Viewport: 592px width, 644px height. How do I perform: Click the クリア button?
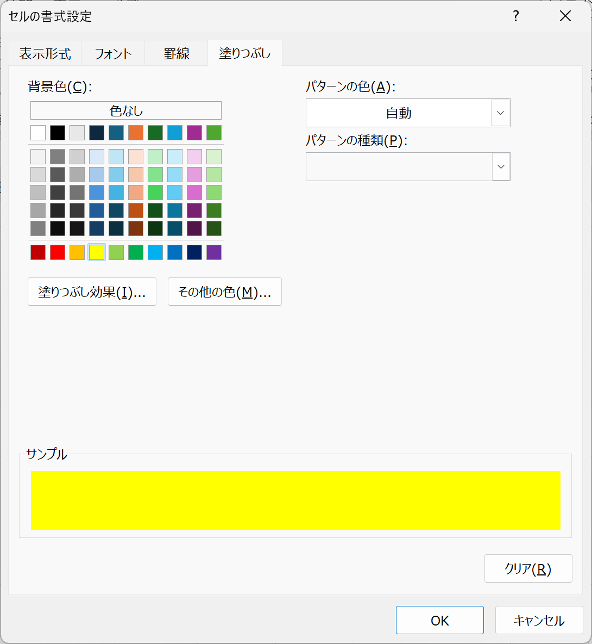pyautogui.click(x=528, y=568)
